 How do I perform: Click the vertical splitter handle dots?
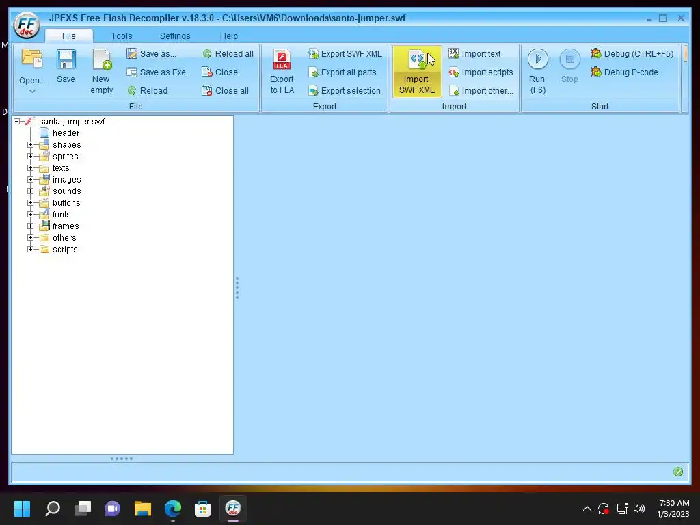tap(237, 288)
